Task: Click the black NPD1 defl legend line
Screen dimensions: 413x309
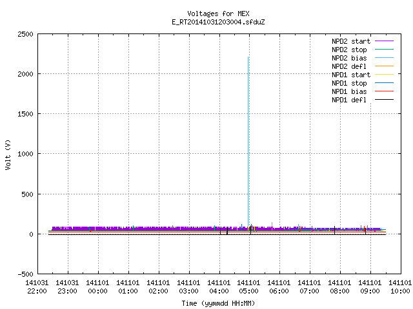Action: tap(384, 100)
